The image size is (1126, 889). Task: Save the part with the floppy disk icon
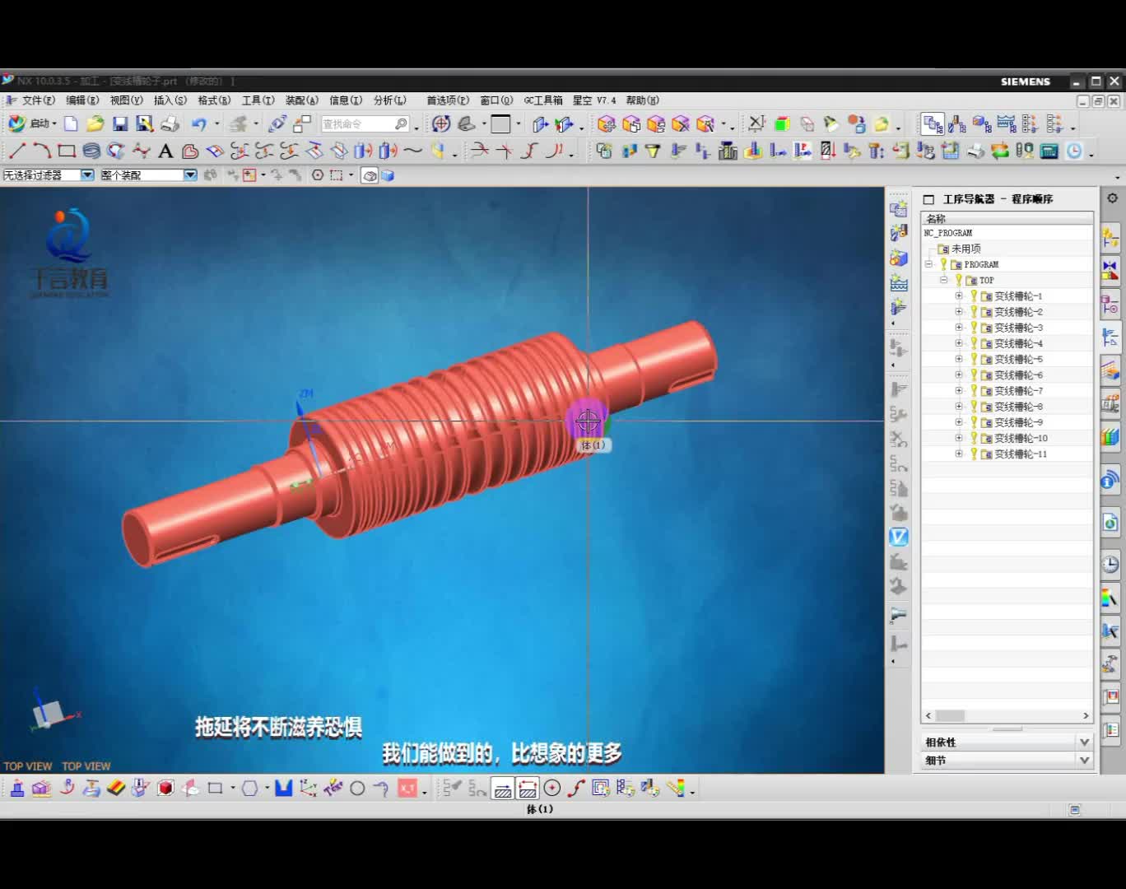click(120, 123)
